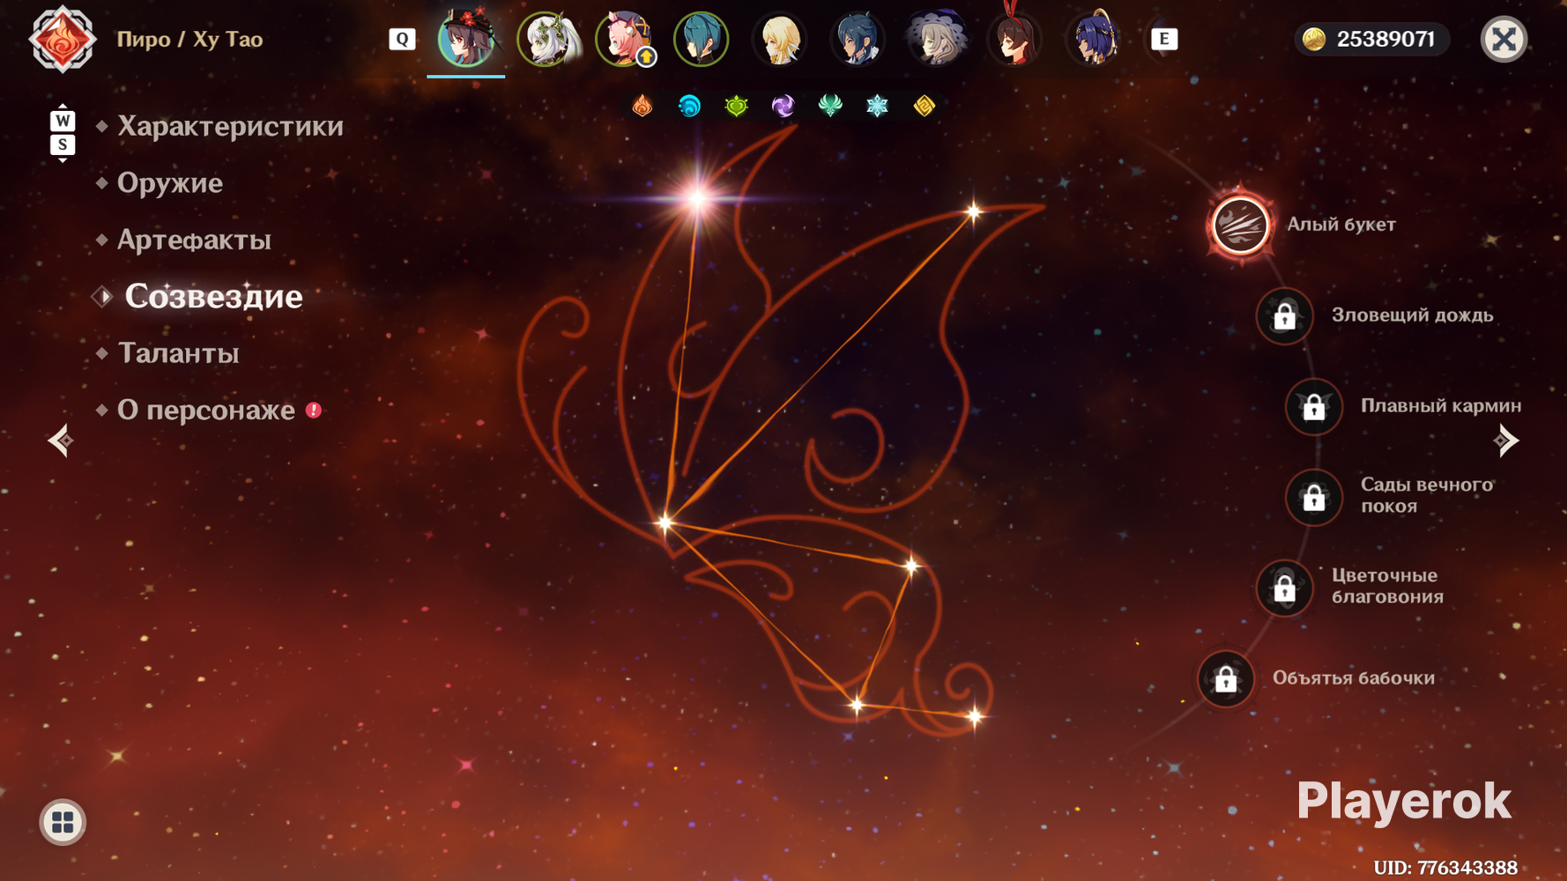Click the UID: 776343388 text
This screenshot has height=881, width=1567.
point(1445,868)
